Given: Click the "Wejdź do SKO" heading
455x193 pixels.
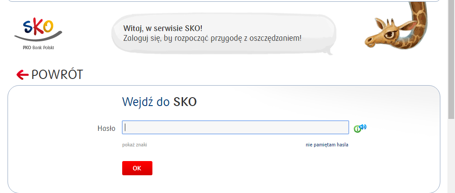Looking at the screenshot, I should 160,102.
